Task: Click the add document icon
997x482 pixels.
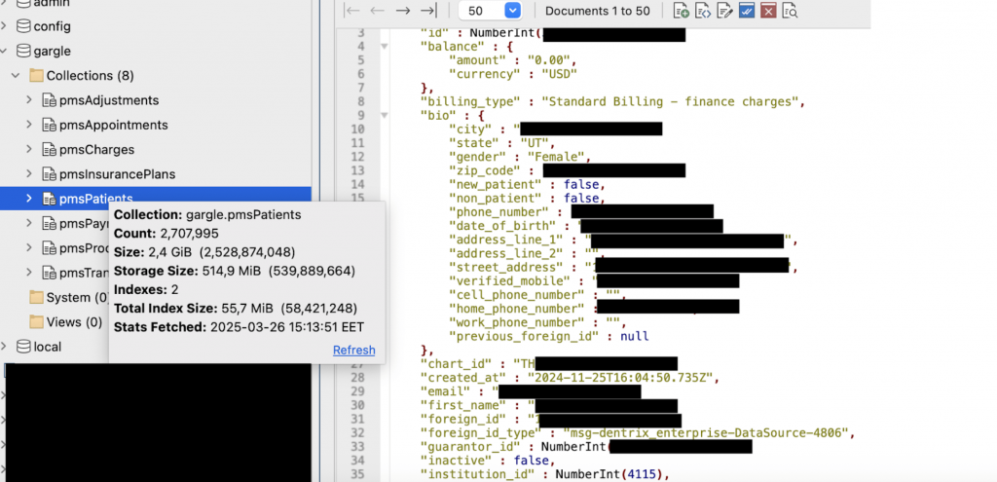Action: 682,11
